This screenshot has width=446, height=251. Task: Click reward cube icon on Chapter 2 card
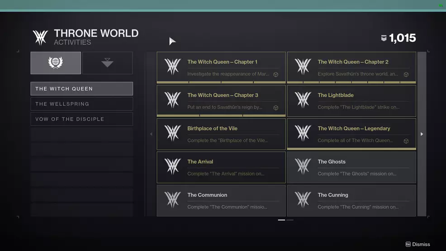click(406, 75)
